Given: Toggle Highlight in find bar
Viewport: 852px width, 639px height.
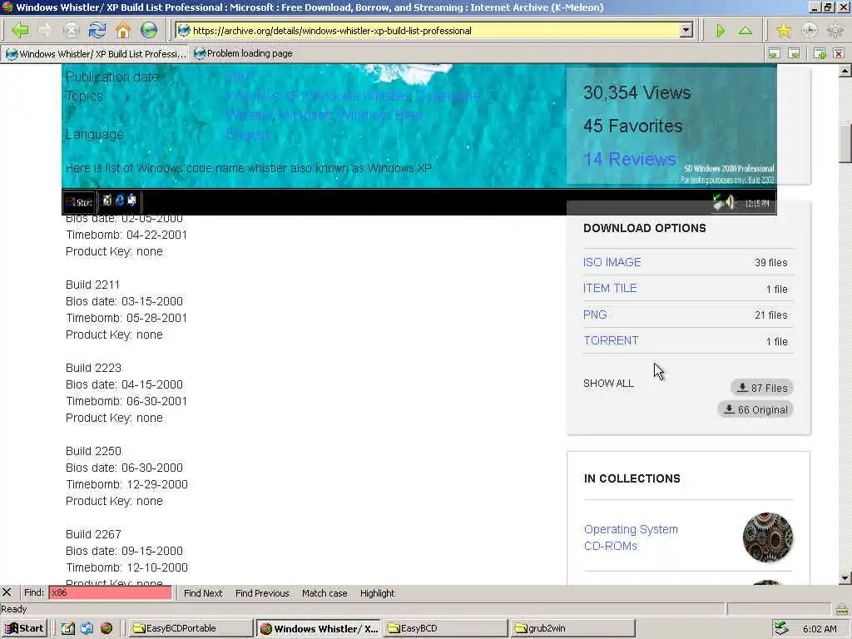Looking at the screenshot, I should pyautogui.click(x=377, y=592).
